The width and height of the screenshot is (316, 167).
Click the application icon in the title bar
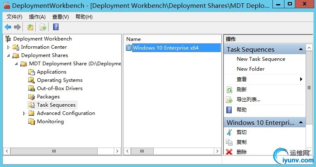click(7, 5)
